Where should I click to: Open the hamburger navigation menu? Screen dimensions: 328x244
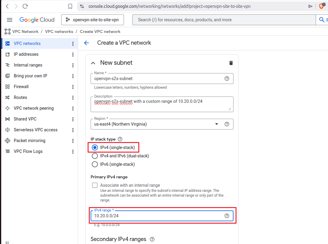pyautogui.click(x=10, y=20)
